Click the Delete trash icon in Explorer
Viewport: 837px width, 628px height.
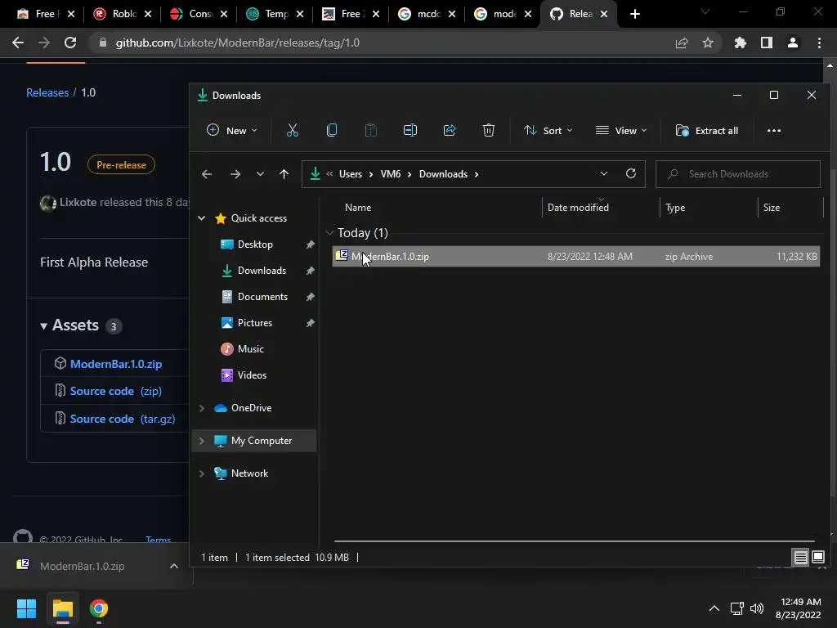click(x=489, y=130)
